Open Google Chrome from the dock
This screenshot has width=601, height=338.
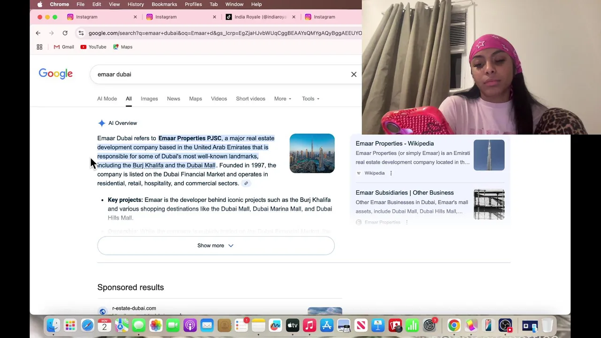[454, 325]
